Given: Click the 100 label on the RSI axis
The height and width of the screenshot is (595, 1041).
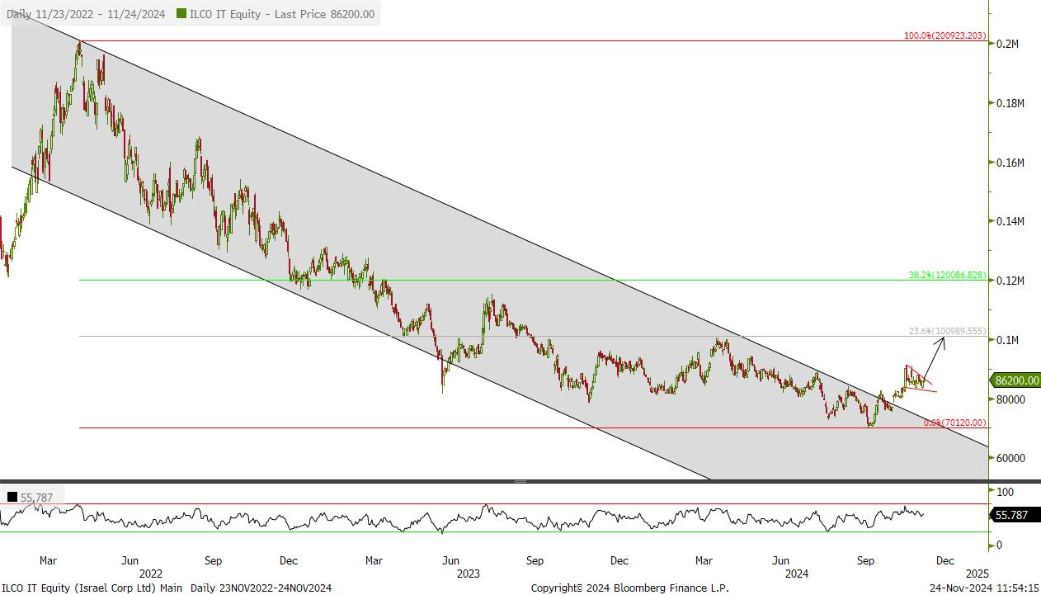Looking at the screenshot, I should click(x=1005, y=492).
